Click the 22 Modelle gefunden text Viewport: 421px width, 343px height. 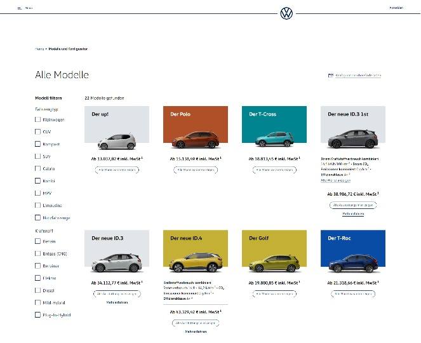pyautogui.click(x=104, y=98)
